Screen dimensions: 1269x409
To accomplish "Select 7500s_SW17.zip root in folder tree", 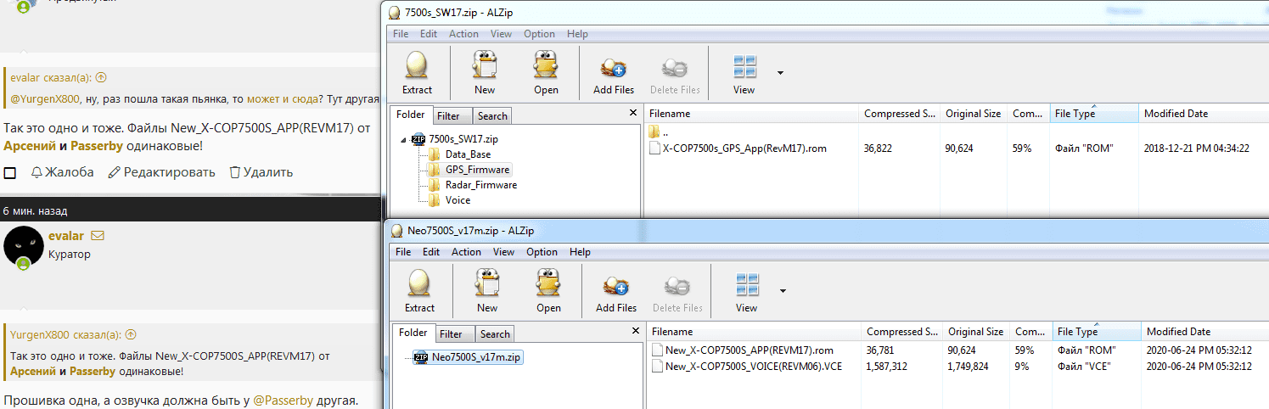I will point(463,139).
